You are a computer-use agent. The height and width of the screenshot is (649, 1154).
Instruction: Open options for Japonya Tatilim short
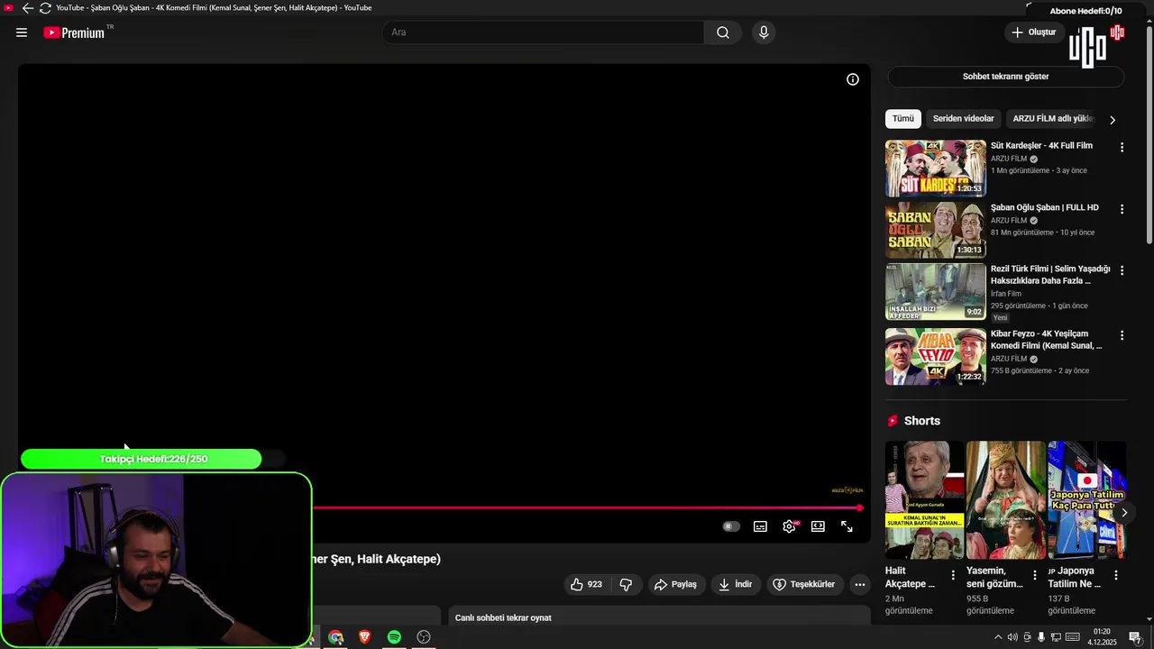(x=1116, y=575)
